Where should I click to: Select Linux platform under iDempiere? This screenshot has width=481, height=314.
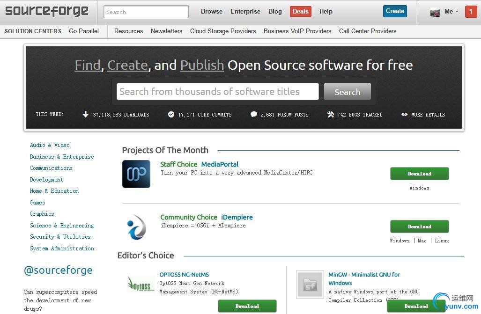[442, 241]
